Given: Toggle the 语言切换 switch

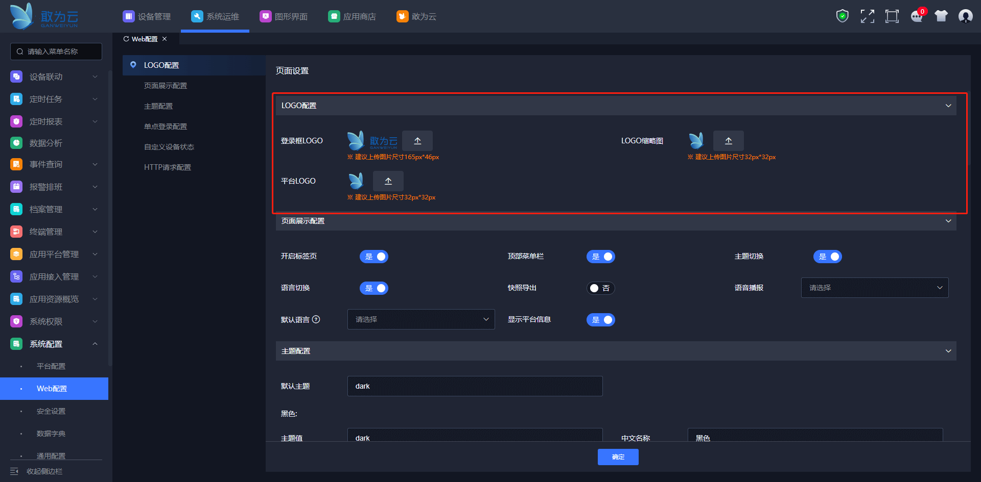Looking at the screenshot, I should [374, 288].
